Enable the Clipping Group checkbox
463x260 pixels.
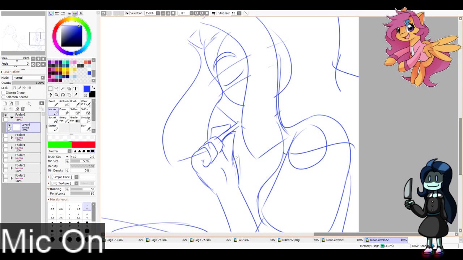(x=3, y=93)
